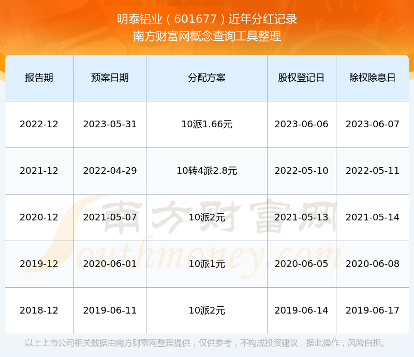The height and width of the screenshot is (357, 414).
Task: Select the 10派1元 distribution plan
Action: tap(206, 263)
